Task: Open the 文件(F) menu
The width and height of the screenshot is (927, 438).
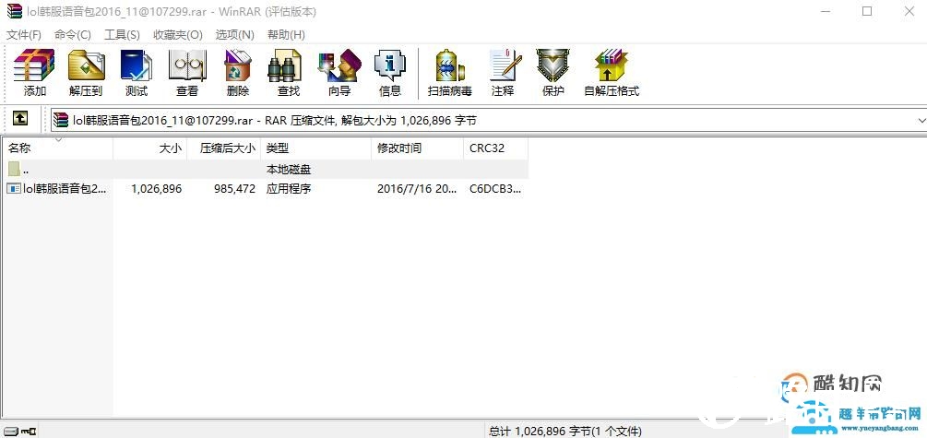Action: [x=24, y=35]
